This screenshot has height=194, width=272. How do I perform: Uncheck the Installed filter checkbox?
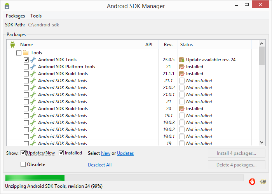[61, 153]
